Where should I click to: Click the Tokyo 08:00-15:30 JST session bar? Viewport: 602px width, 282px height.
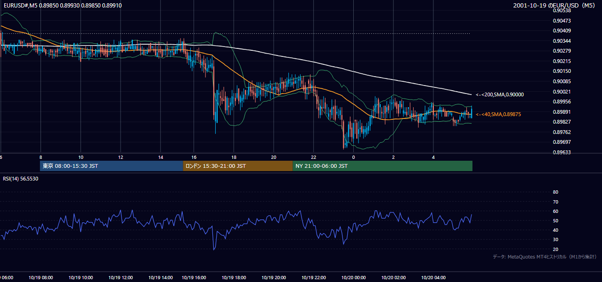tap(112, 166)
